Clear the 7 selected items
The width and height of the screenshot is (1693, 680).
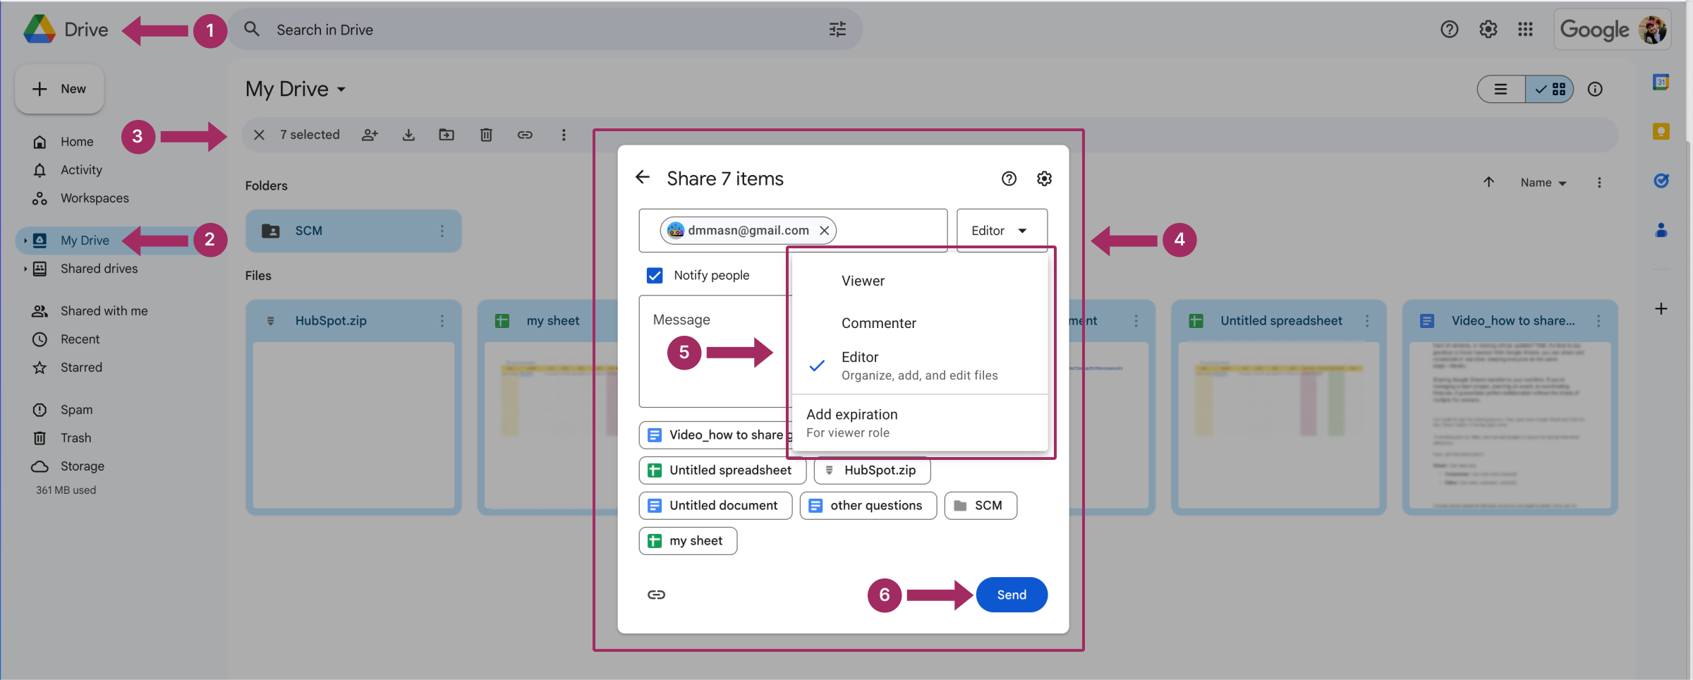pyautogui.click(x=259, y=135)
